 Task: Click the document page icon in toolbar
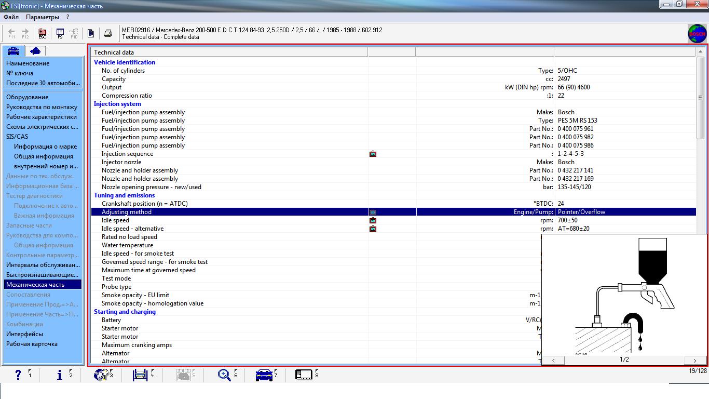pyautogui.click(x=91, y=34)
